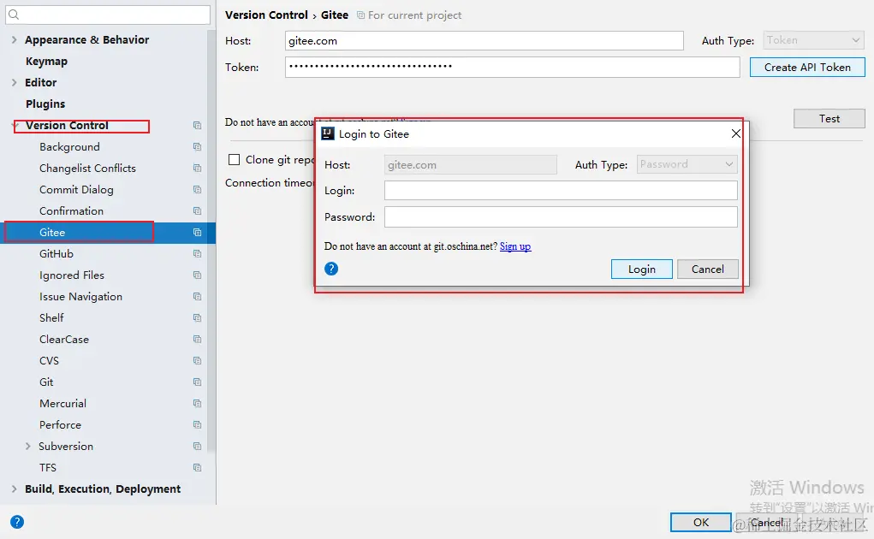Focus the Login field in dialog
Viewport: 874px width, 539px height.
click(561, 191)
